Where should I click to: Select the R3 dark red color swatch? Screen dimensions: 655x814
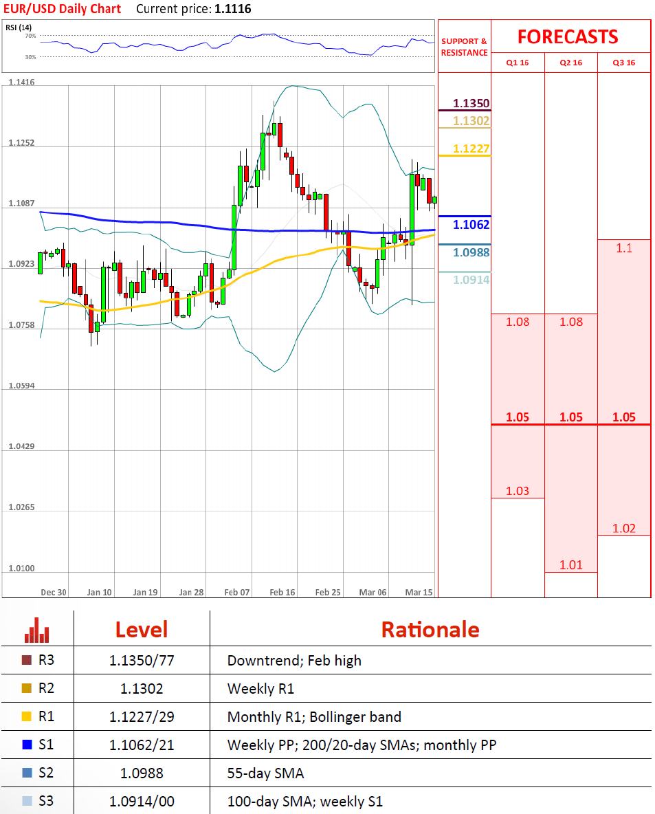pyautogui.click(x=27, y=660)
